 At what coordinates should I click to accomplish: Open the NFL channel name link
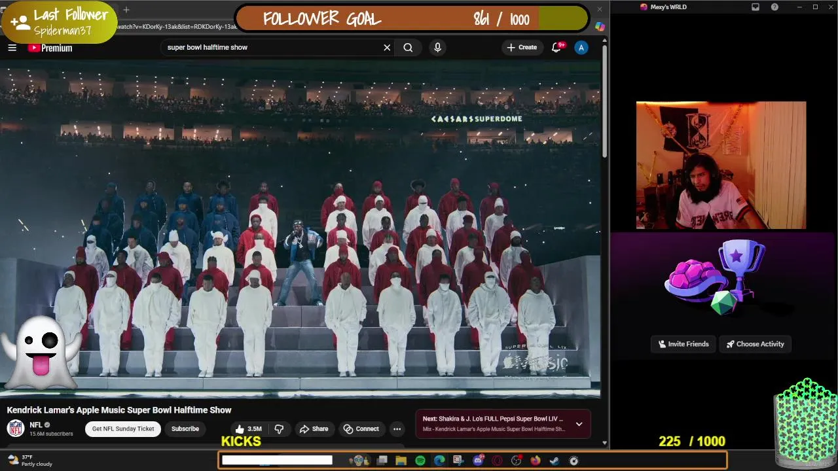click(x=36, y=425)
